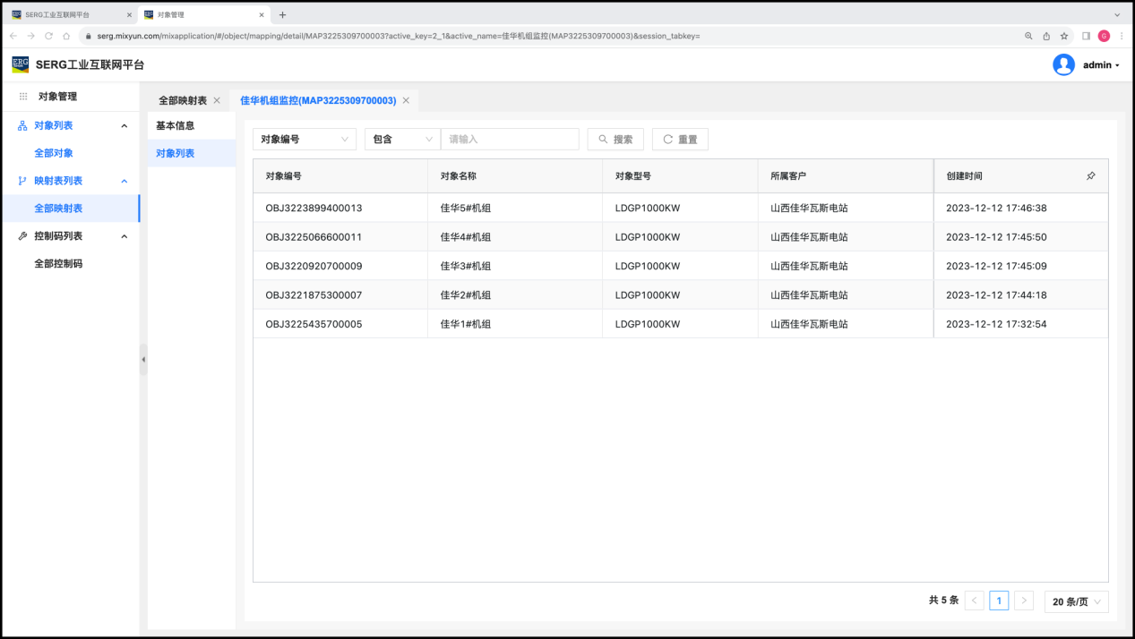The width and height of the screenshot is (1135, 639).
Task: Bookmark page with star icon
Action: click(1064, 36)
